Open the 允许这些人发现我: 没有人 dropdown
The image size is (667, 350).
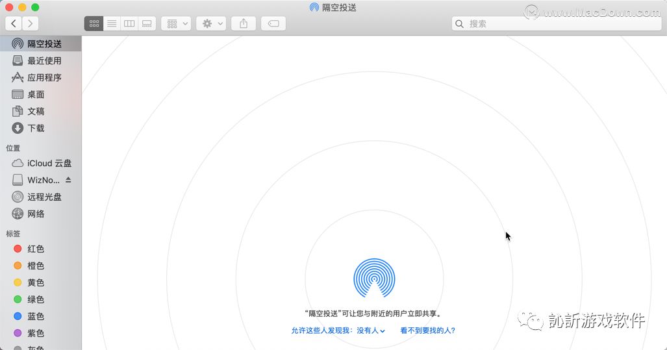pyautogui.click(x=338, y=331)
